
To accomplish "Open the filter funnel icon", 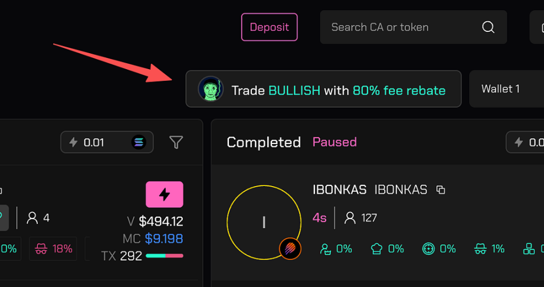I will click(176, 142).
